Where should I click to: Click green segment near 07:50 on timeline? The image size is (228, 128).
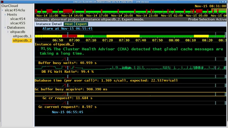167,36
